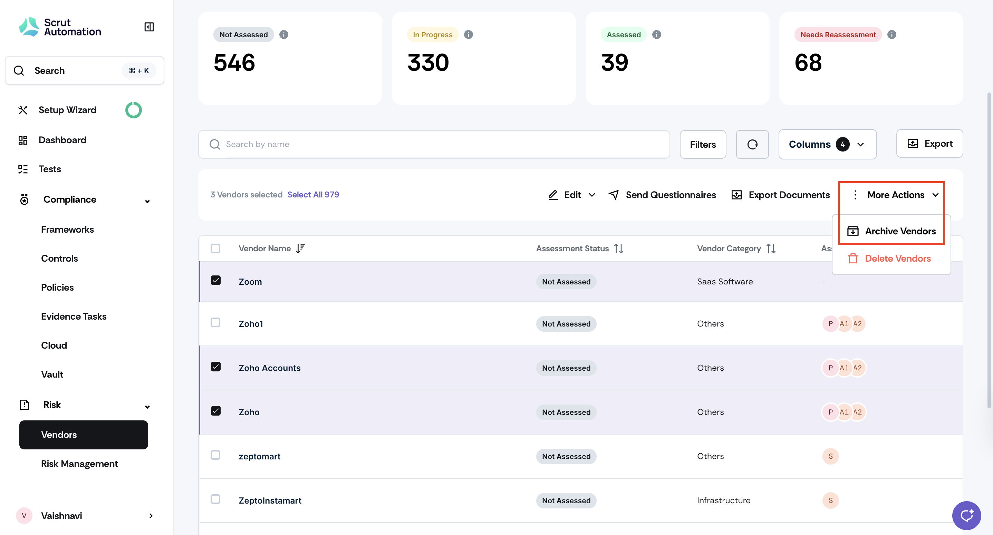Screen dimensions: 993x535
Task: Click Export Documents
Action: [x=780, y=195]
